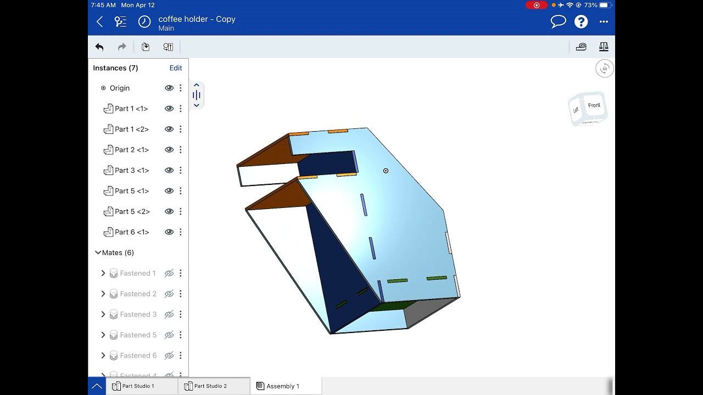Open the tab manager up arrow

point(97,386)
